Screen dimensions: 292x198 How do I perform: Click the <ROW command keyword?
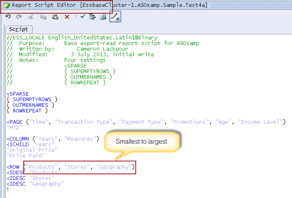pyautogui.click(x=13, y=167)
